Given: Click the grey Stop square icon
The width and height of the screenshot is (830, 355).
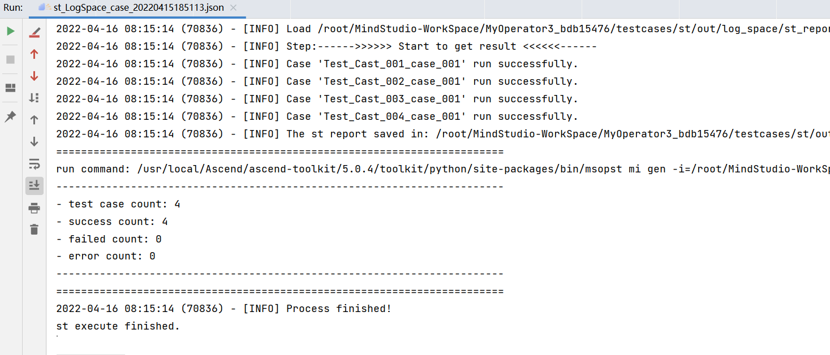Looking at the screenshot, I should coord(10,59).
